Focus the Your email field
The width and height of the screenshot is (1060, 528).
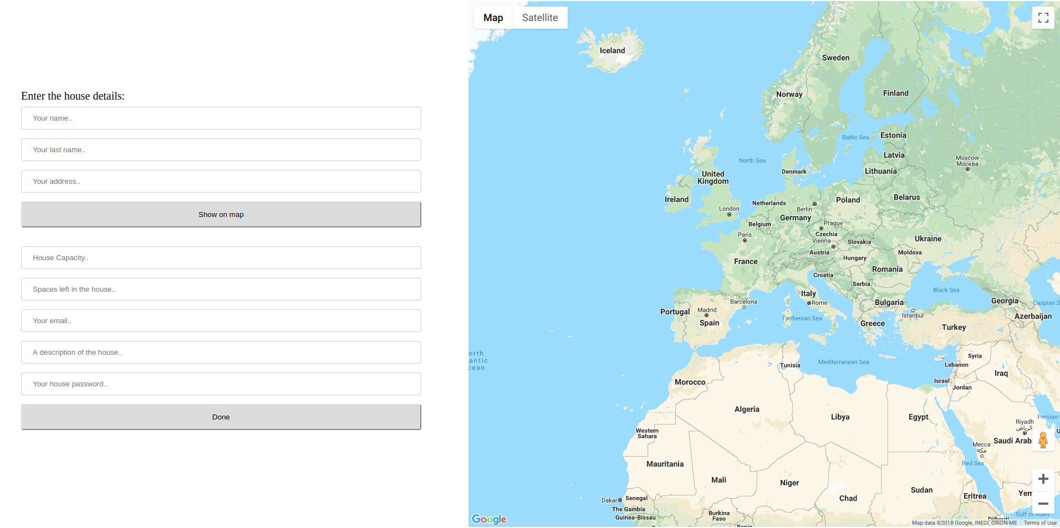pos(221,321)
